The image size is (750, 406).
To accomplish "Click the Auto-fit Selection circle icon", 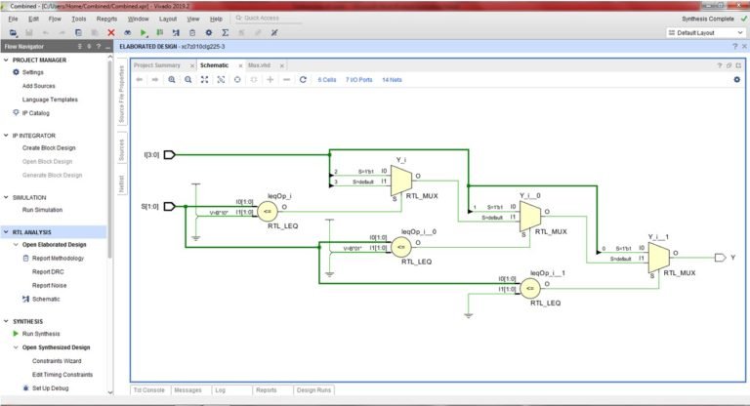I will [237, 80].
